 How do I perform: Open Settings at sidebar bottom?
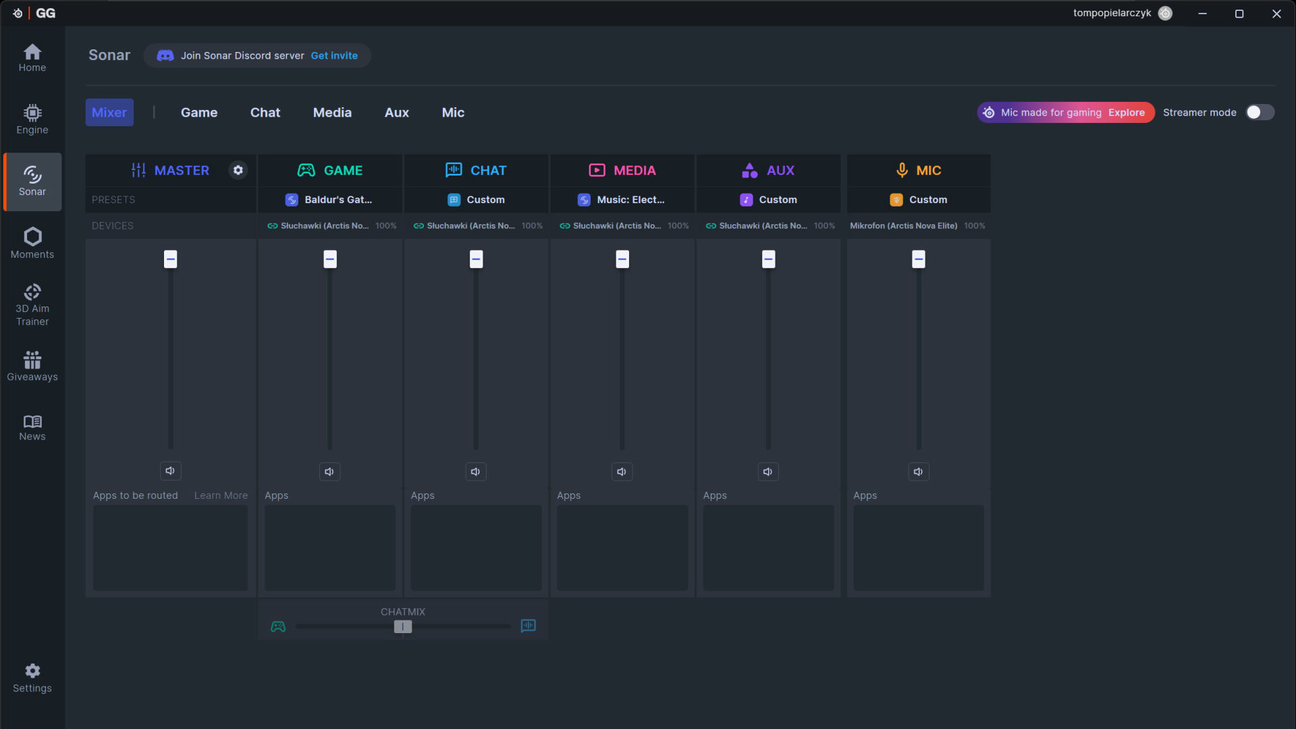coord(32,678)
